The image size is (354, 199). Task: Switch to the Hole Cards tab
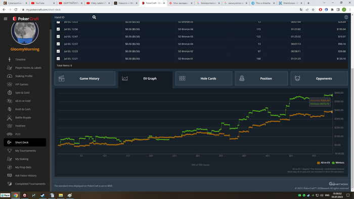[x=204, y=78]
